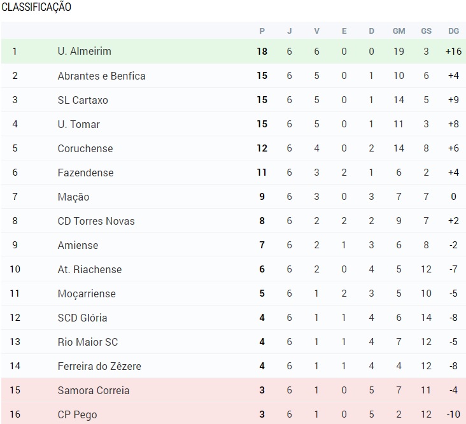Viewport: 466px width, 424px height.
Task: Select Amiense in the table
Action: point(78,245)
